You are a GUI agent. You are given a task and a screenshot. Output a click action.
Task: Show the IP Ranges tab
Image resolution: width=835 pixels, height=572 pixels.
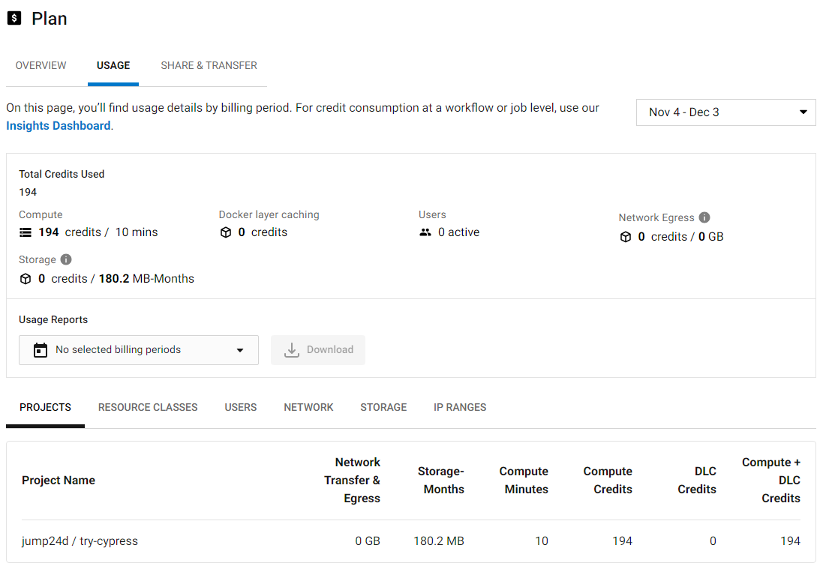pos(460,407)
